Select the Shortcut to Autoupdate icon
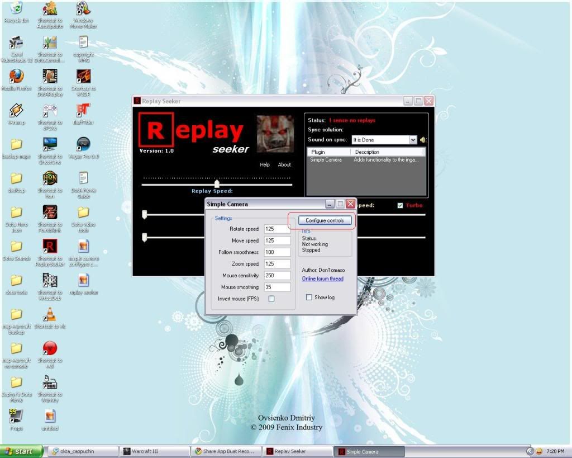The height and width of the screenshot is (458, 572). pos(50,15)
